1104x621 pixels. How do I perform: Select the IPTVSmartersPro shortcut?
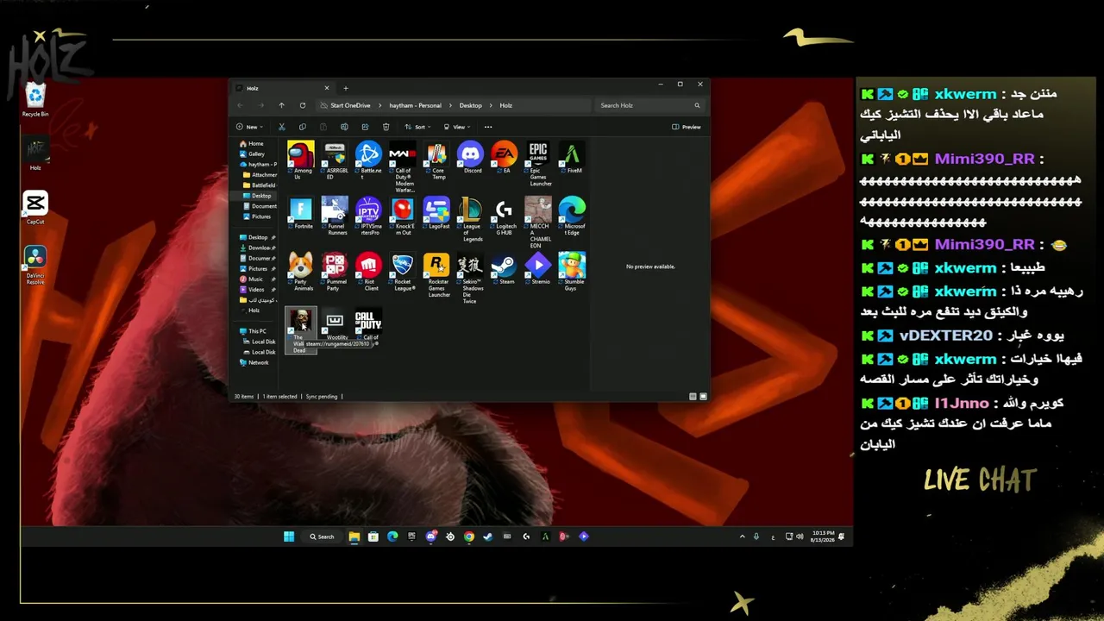(369, 216)
